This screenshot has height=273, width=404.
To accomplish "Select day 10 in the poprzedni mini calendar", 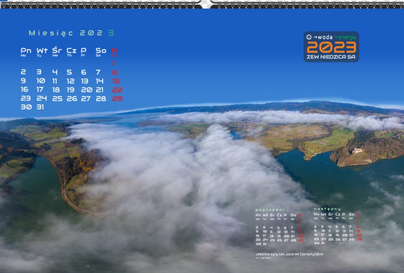I will (264, 232).
